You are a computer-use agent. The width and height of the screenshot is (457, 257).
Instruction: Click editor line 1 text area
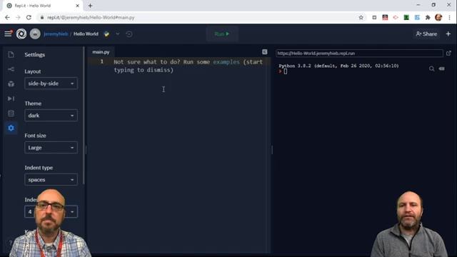188,66
